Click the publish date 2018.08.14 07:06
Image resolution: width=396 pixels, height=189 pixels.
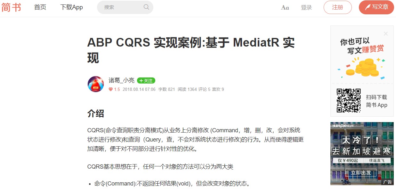point(139,89)
